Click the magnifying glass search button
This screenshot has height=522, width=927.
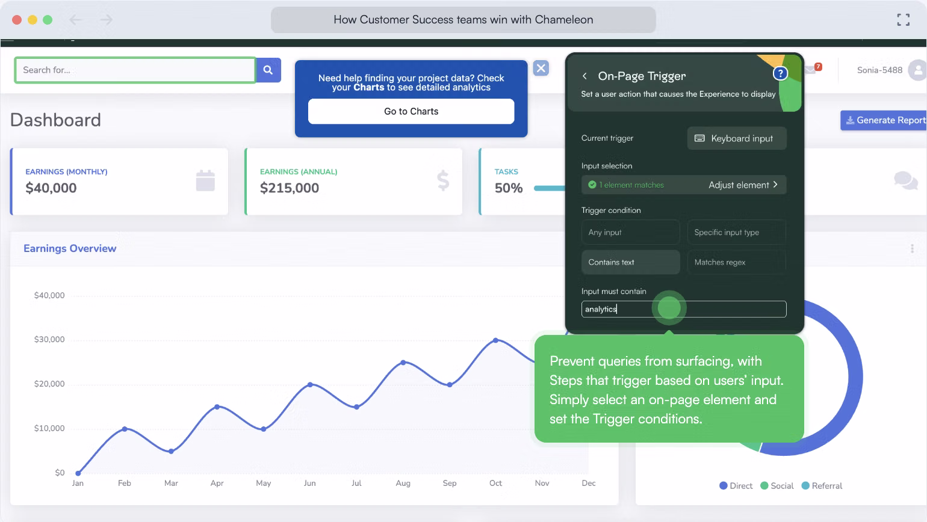tap(268, 70)
